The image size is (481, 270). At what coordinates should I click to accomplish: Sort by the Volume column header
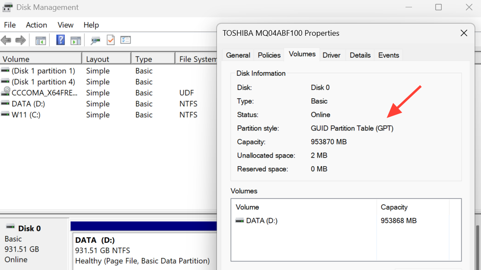(41, 59)
